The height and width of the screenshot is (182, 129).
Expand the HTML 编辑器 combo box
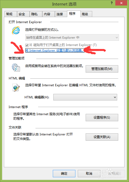[x=85, y=97]
